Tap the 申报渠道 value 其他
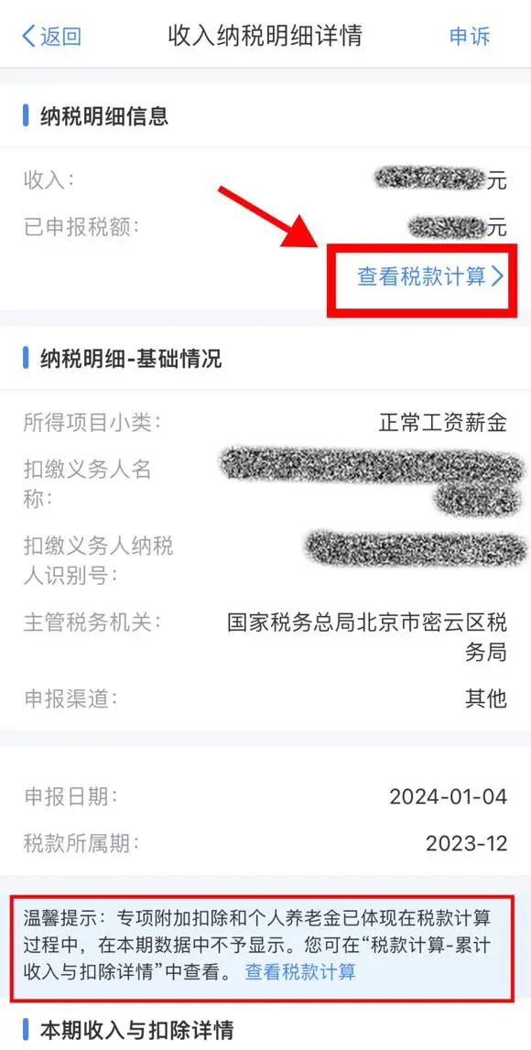This screenshot has width=531, height=1050. click(x=486, y=699)
